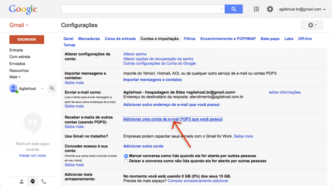Click Adicionar outro endereço de e-mail link
The width and height of the screenshot is (332, 186).
(171, 105)
